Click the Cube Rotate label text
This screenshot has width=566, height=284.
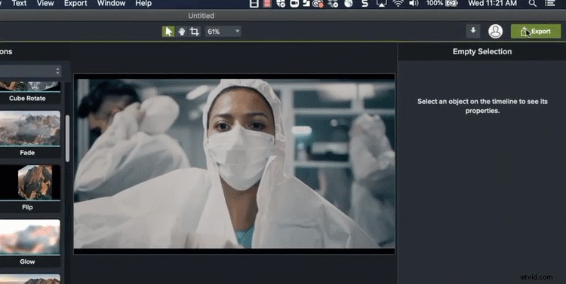point(27,99)
